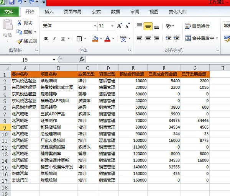The width and height of the screenshot is (230, 196).
Task: Click the green 文件 (File) button
Action: (x=8, y=12)
